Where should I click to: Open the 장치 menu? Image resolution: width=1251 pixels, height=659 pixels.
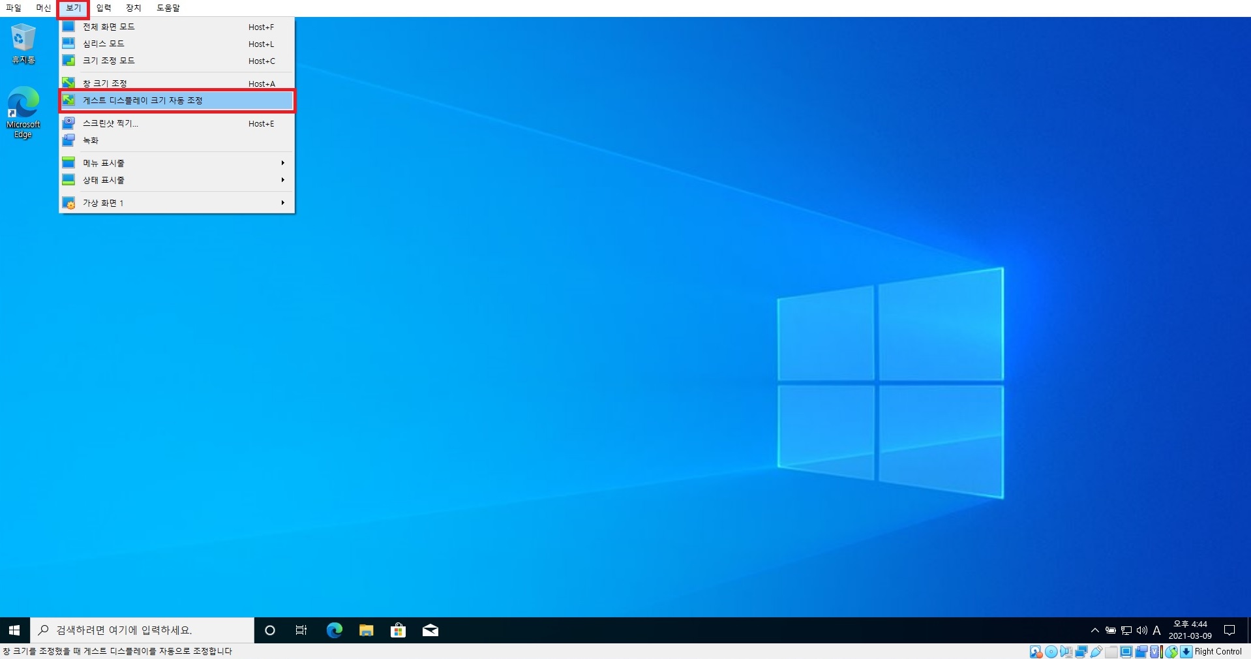pyautogui.click(x=134, y=8)
